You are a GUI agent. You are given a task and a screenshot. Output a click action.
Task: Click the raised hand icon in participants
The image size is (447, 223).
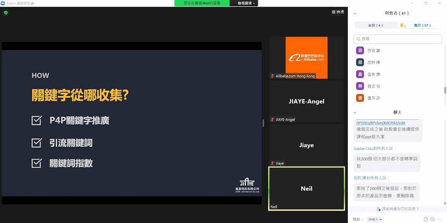402,25
